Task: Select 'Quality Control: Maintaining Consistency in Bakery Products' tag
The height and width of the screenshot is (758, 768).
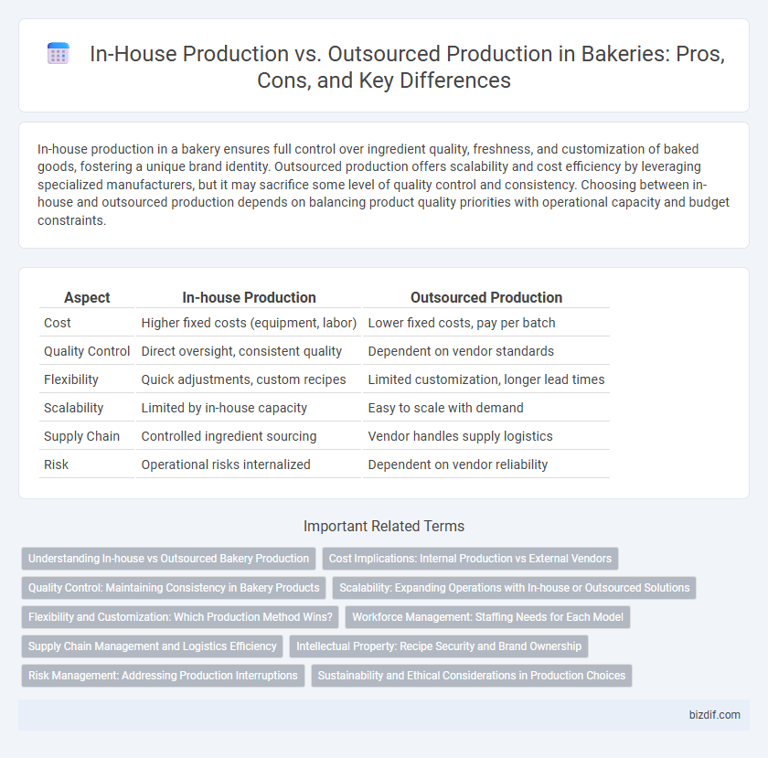Action: tap(174, 588)
